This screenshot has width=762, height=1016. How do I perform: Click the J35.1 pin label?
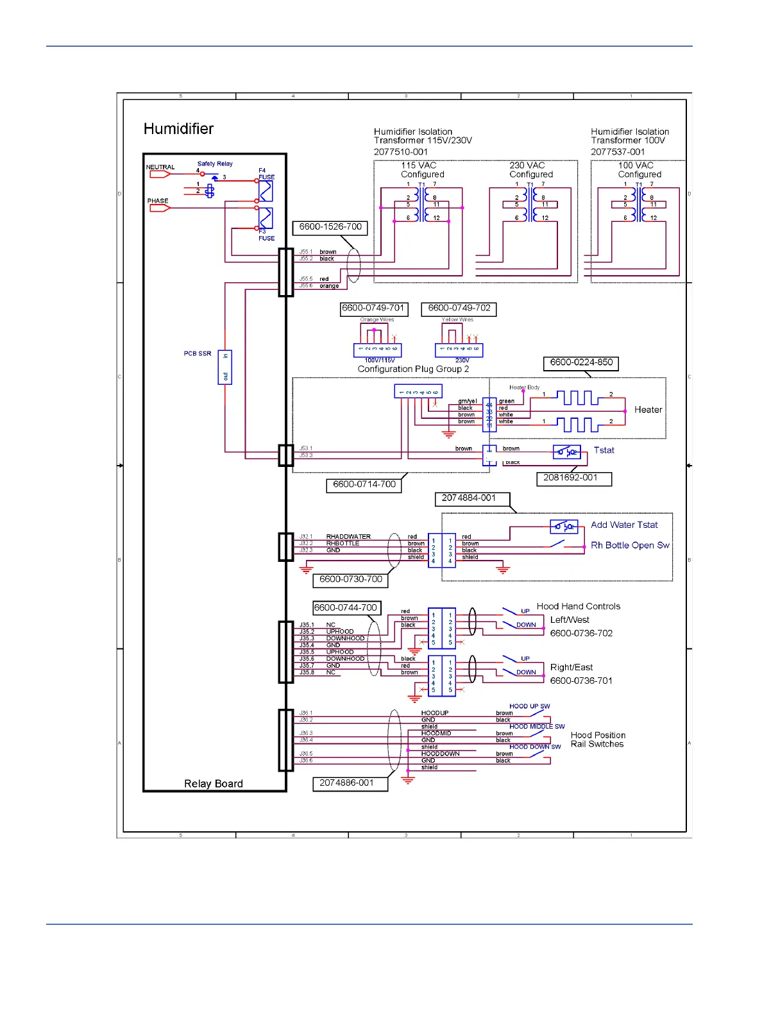307,625
